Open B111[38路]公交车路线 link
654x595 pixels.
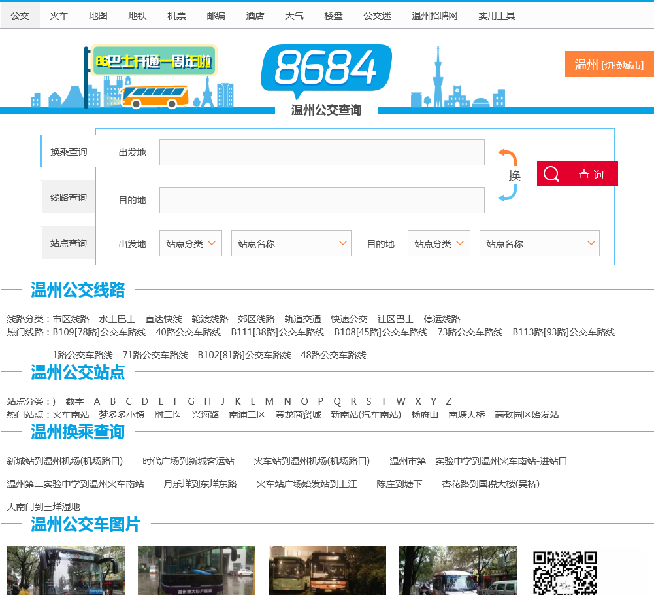coord(278,332)
